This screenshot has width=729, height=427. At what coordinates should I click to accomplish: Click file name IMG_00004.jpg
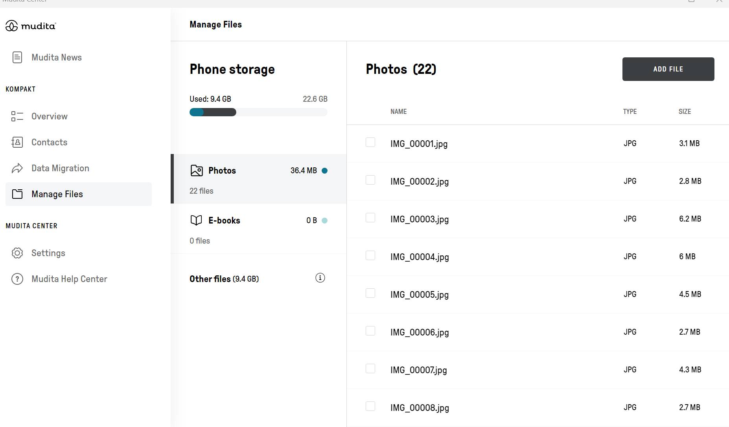[420, 257]
